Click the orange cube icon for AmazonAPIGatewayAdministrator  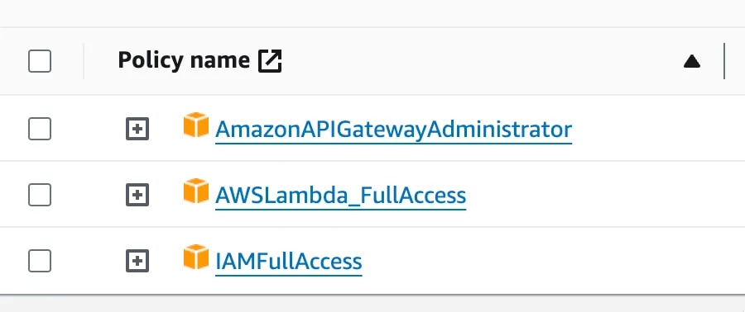(196, 125)
